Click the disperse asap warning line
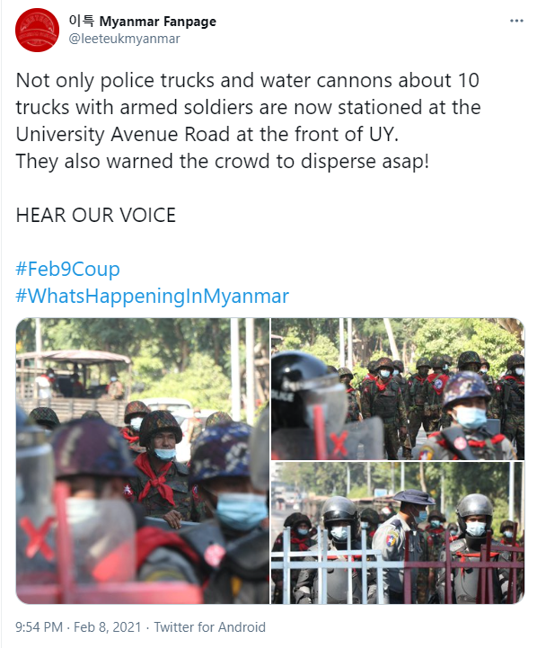Image resolution: width=537 pixels, height=648 pixels. coord(223,161)
